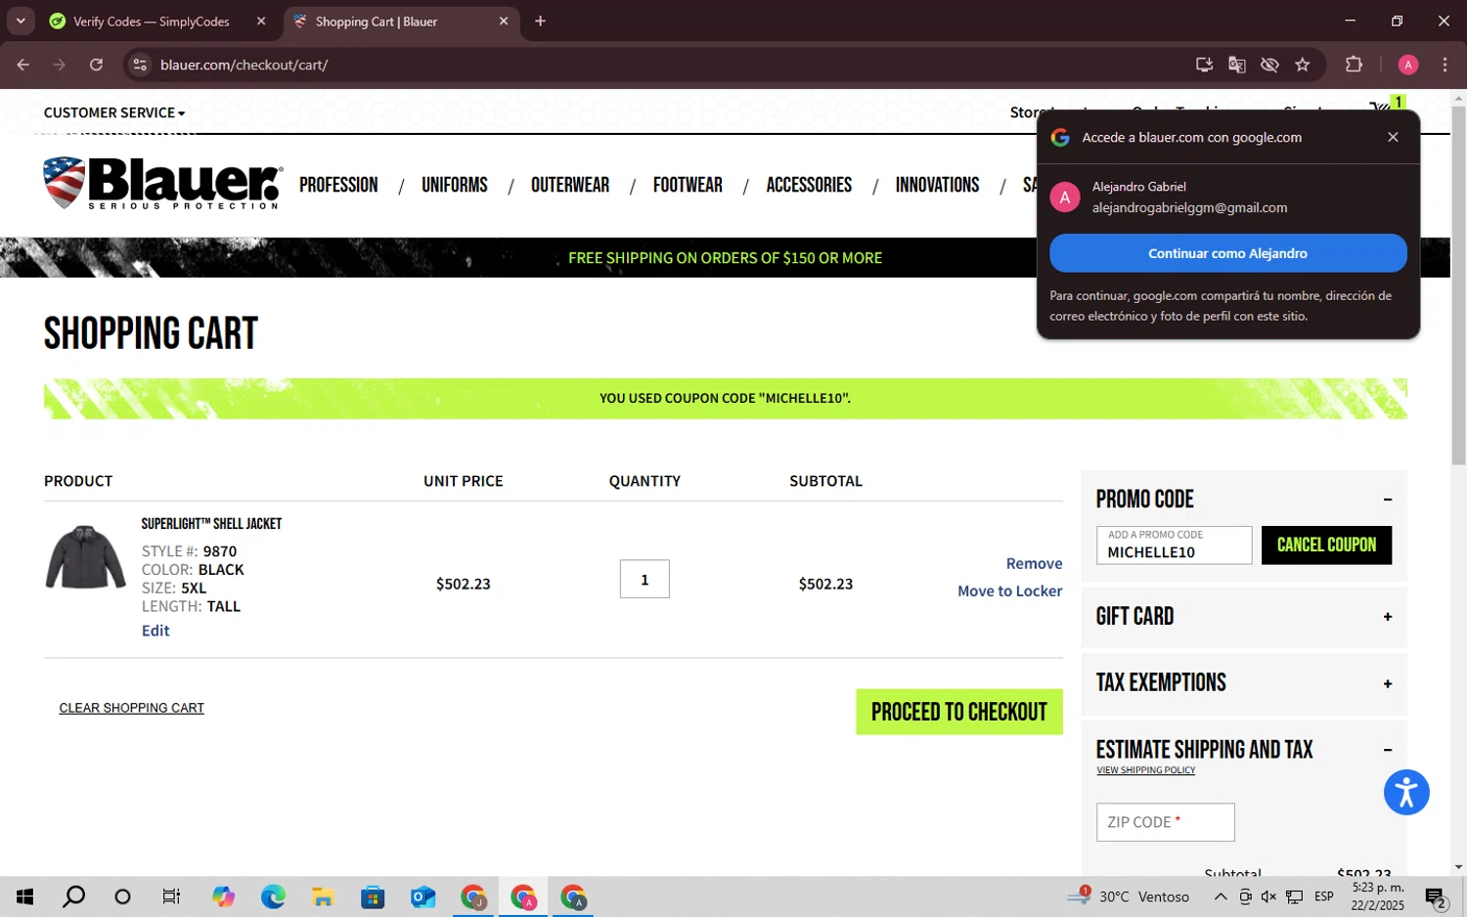Open Windows Start menu
1467x917 pixels.
(x=25, y=896)
